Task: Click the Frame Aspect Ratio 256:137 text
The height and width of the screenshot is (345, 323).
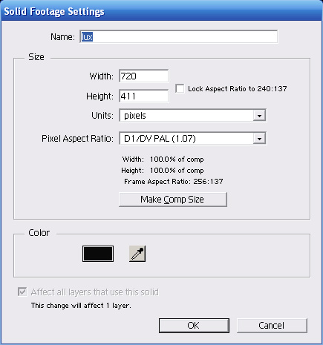Action: click(x=174, y=182)
